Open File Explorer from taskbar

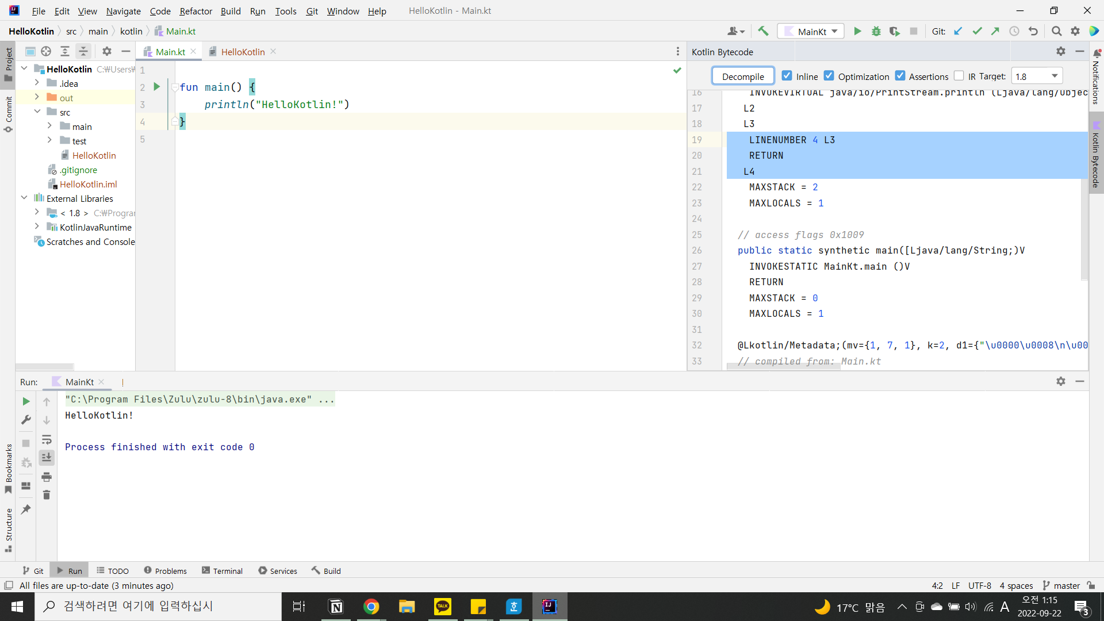click(407, 606)
